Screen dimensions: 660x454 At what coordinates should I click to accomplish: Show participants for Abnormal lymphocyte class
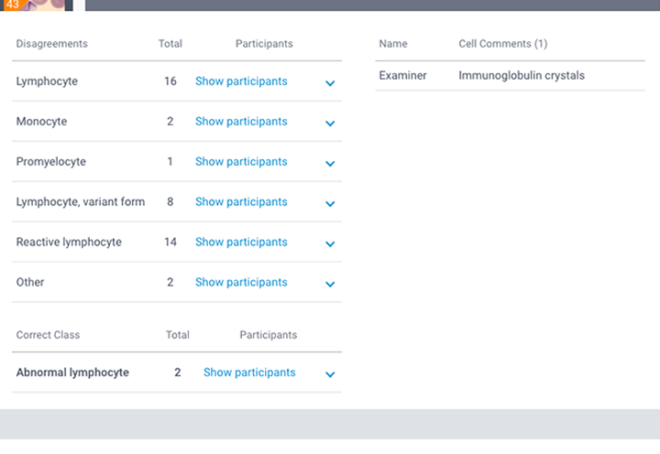point(249,373)
